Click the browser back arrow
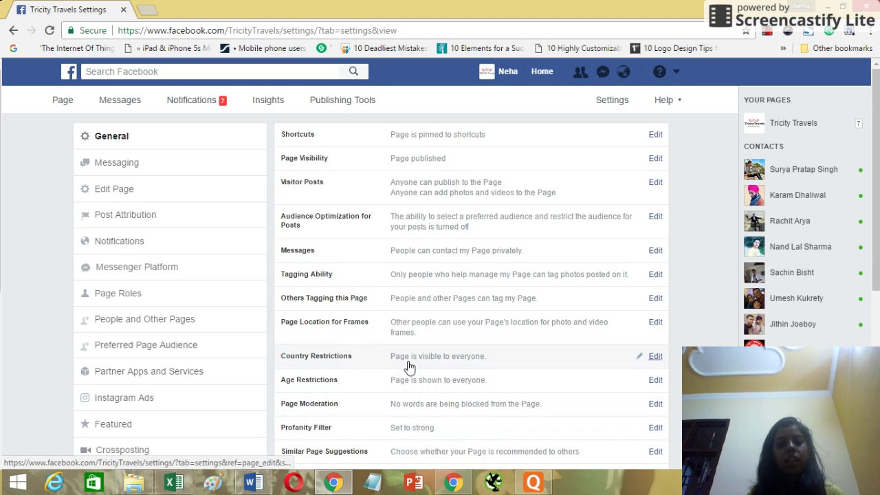Viewport: 880px width, 495px height. [x=14, y=30]
